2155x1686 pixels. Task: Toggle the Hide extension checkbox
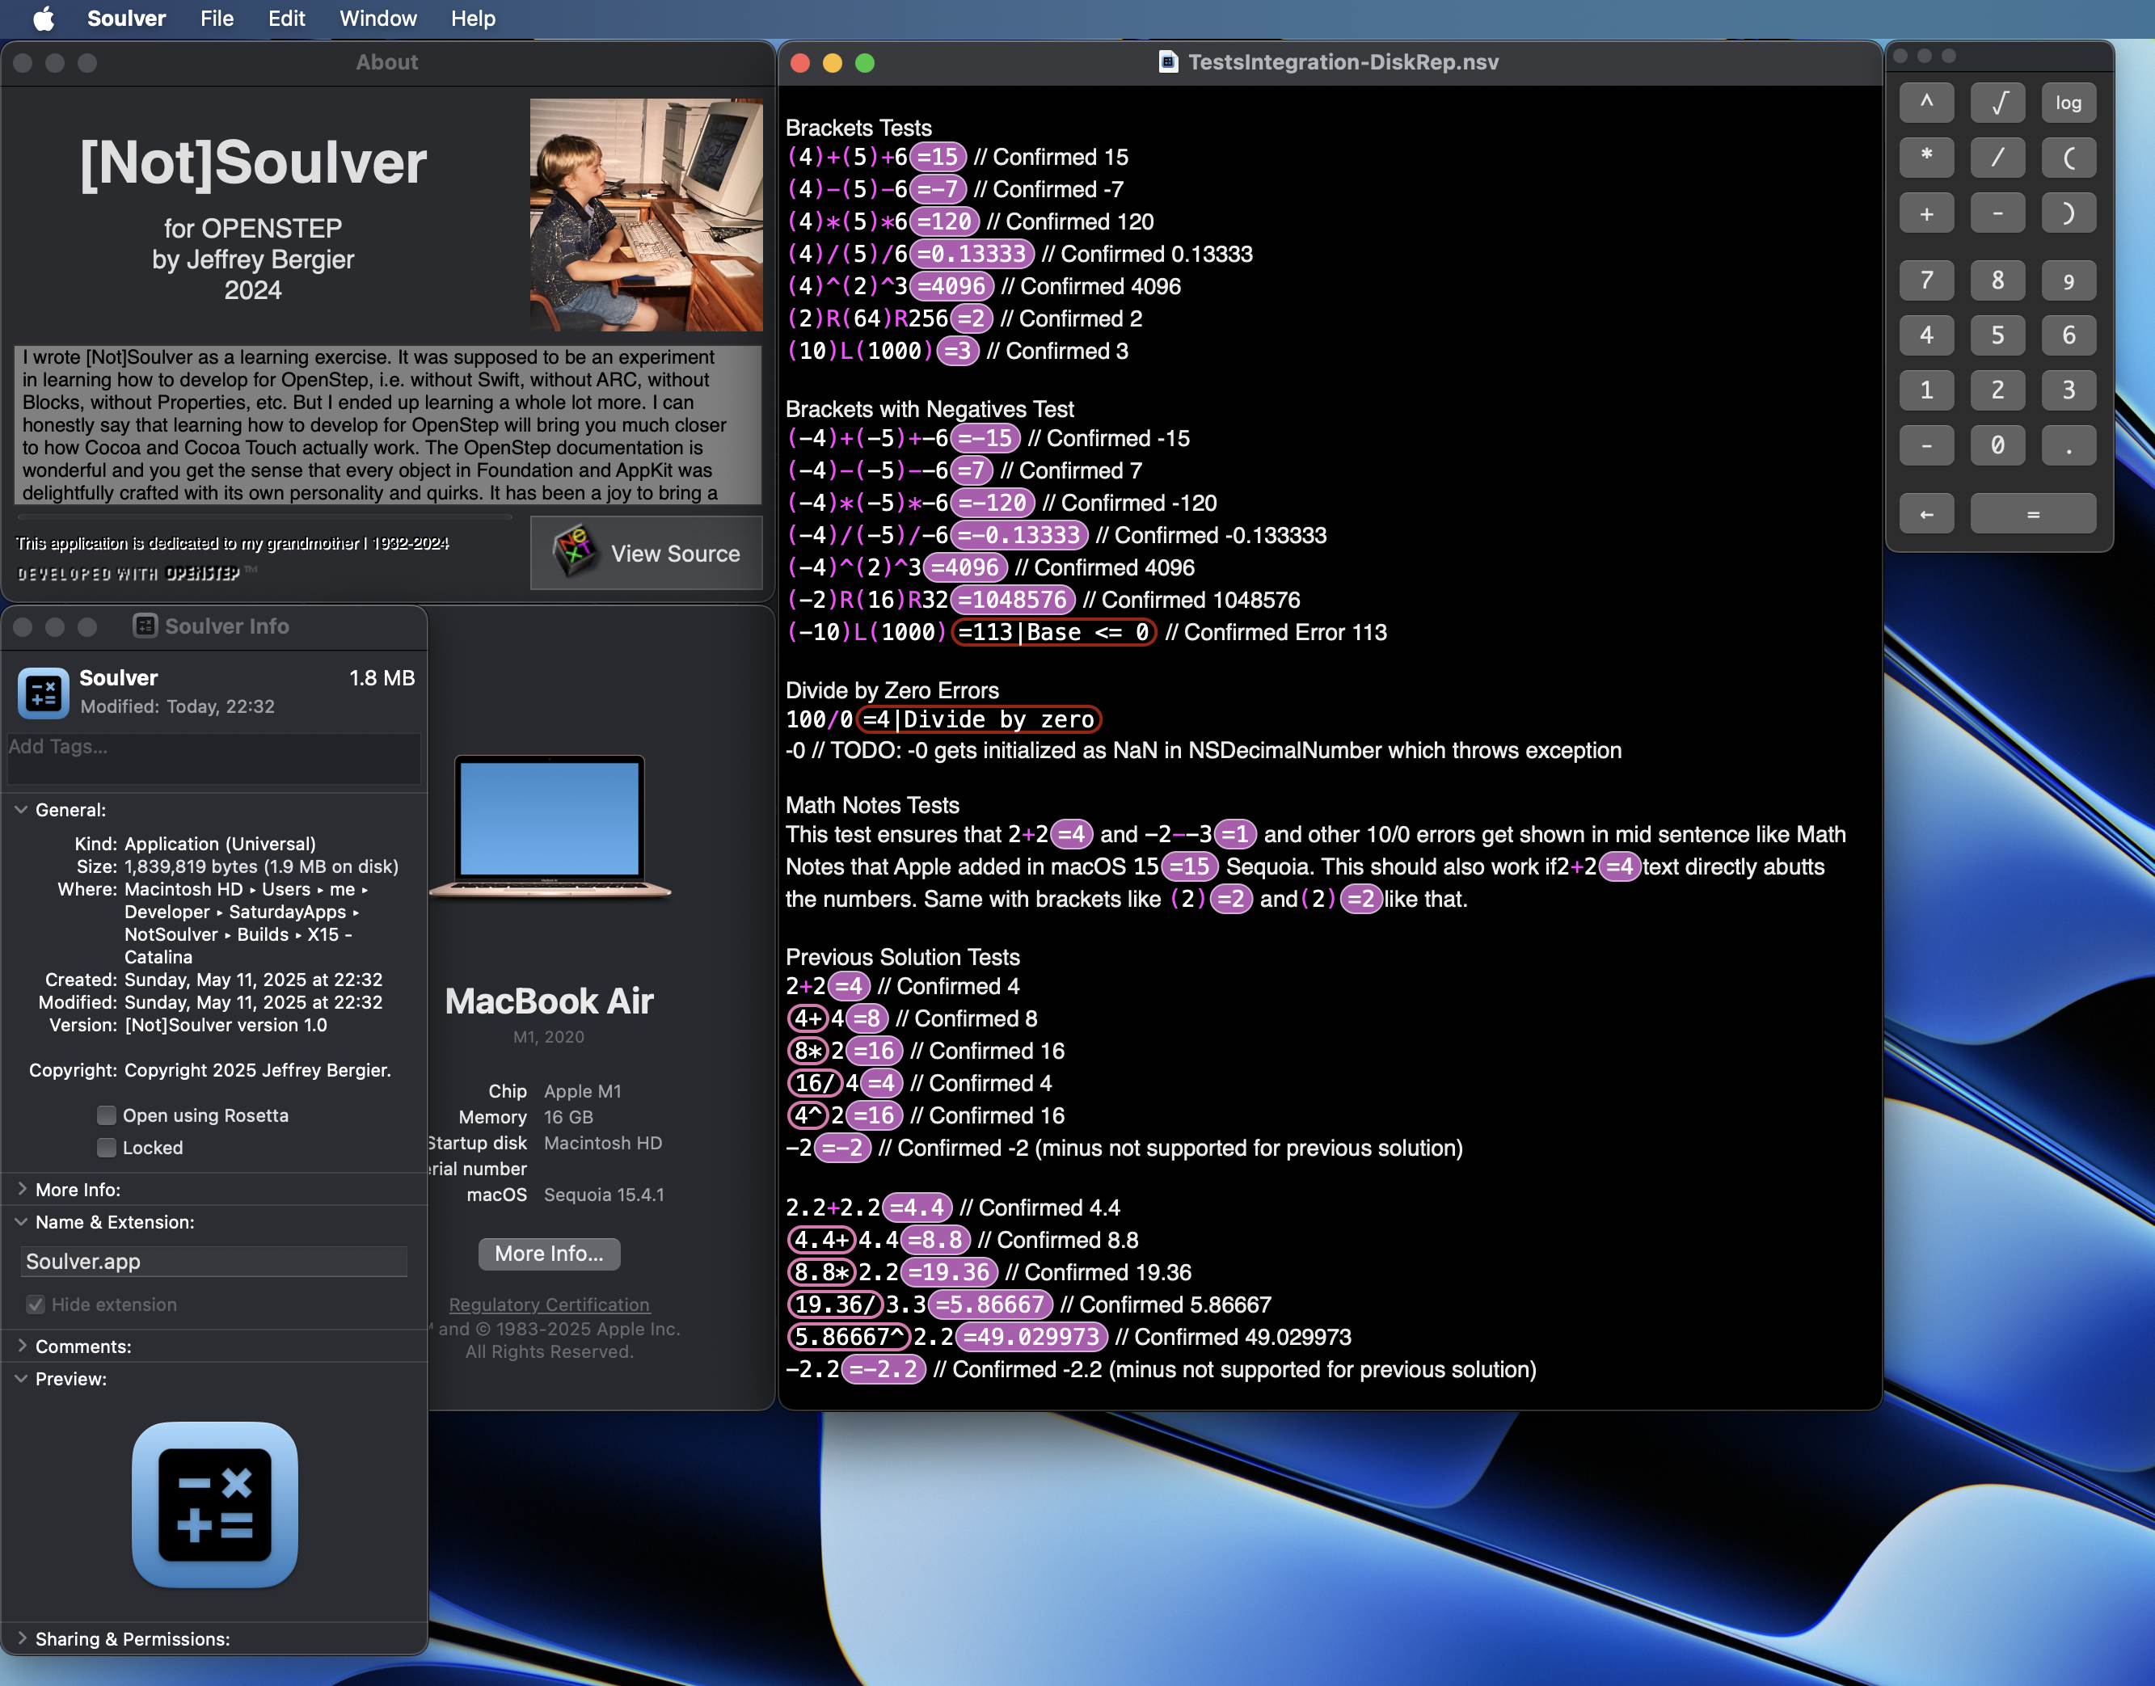click(x=36, y=1305)
